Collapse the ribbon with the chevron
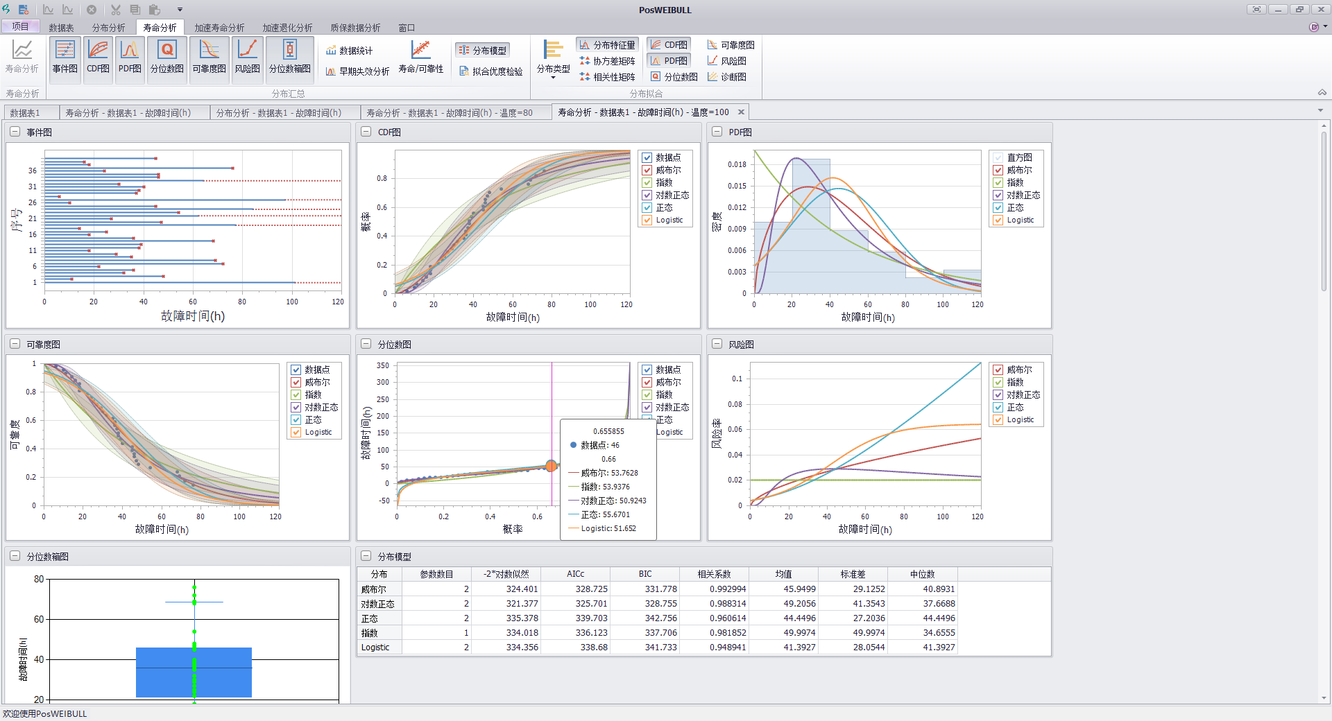 pos(1322,92)
